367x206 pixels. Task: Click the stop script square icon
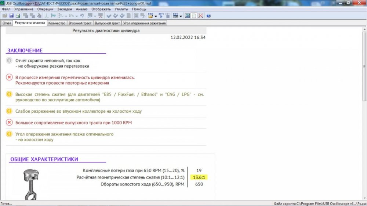(x=168, y=16)
